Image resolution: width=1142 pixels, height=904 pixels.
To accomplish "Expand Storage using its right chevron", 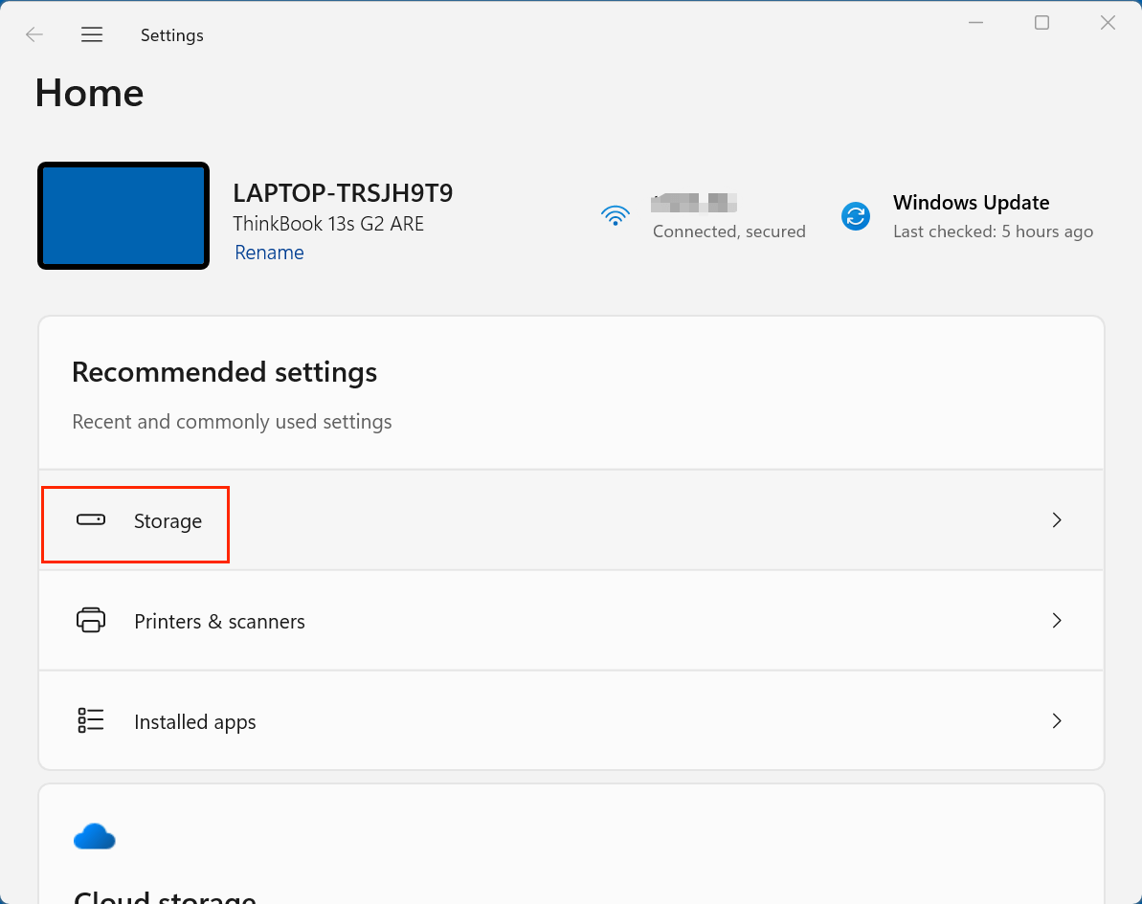I will click(1057, 520).
